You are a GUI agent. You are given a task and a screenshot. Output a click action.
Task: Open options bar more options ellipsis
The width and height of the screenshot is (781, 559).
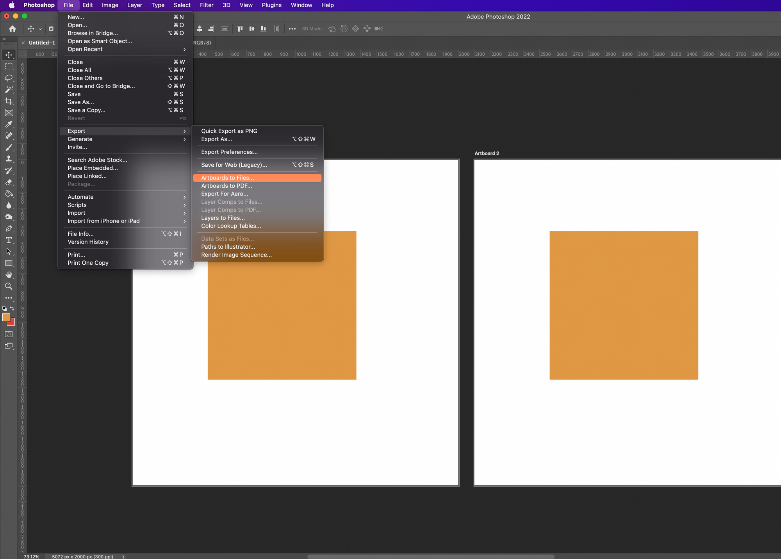[292, 28]
